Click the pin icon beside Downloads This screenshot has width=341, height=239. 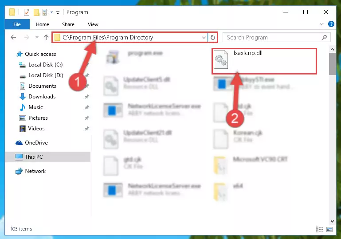[87, 97]
